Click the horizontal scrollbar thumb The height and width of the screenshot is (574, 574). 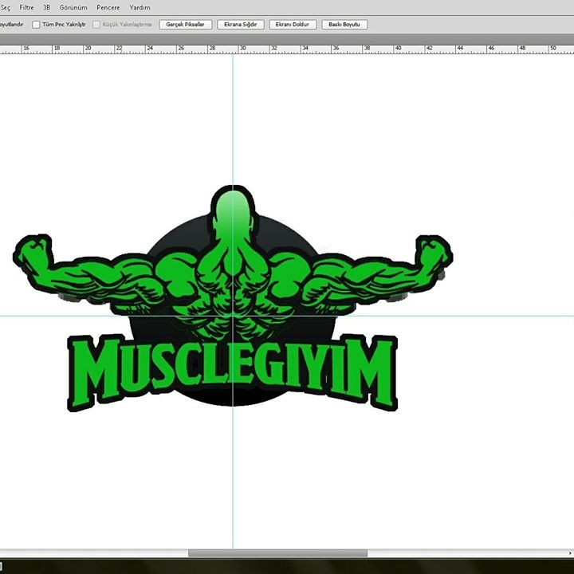tap(277, 552)
